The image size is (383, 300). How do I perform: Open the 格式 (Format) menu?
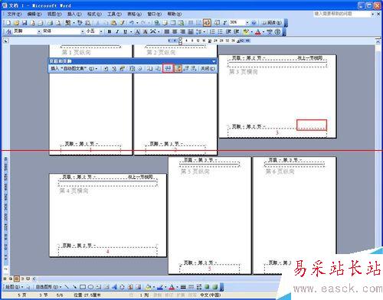coord(94,14)
